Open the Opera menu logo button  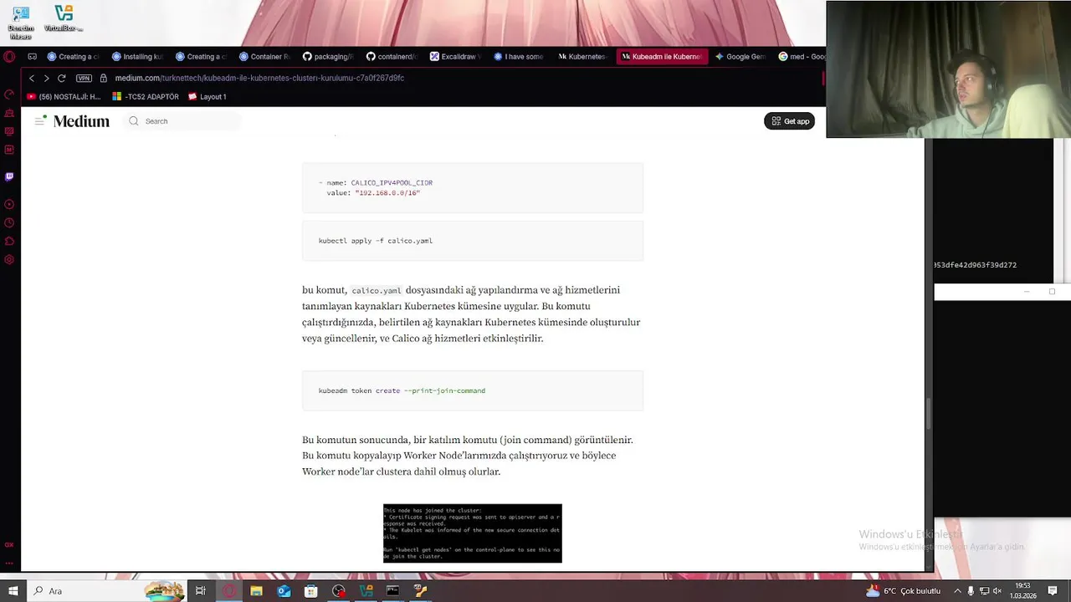(x=9, y=57)
